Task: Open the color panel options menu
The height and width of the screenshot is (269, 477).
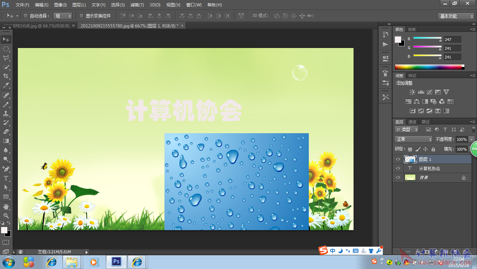Action: tap(472, 29)
